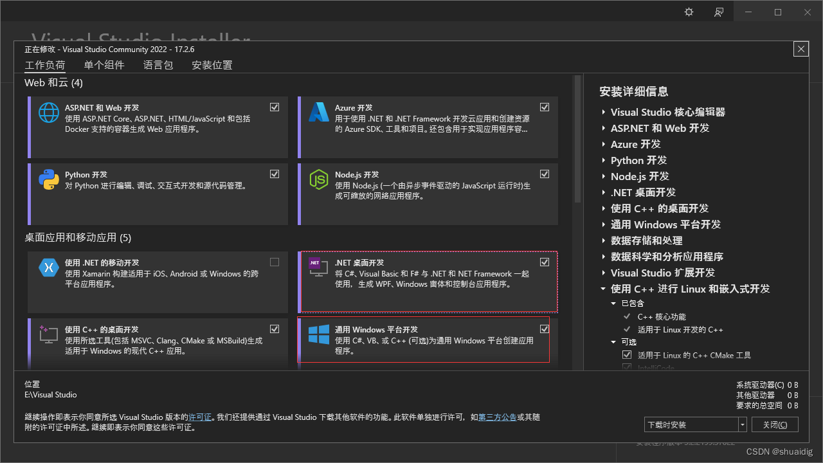The height and width of the screenshot is (463, 823).
Task: Collapse the 可选 section
Action: coord(614,342)
